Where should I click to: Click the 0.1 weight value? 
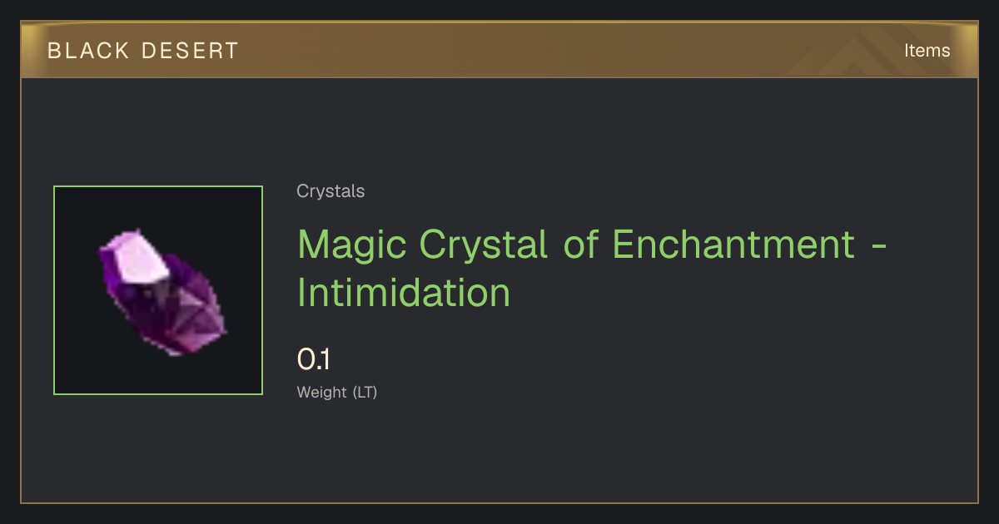point(314,360)
